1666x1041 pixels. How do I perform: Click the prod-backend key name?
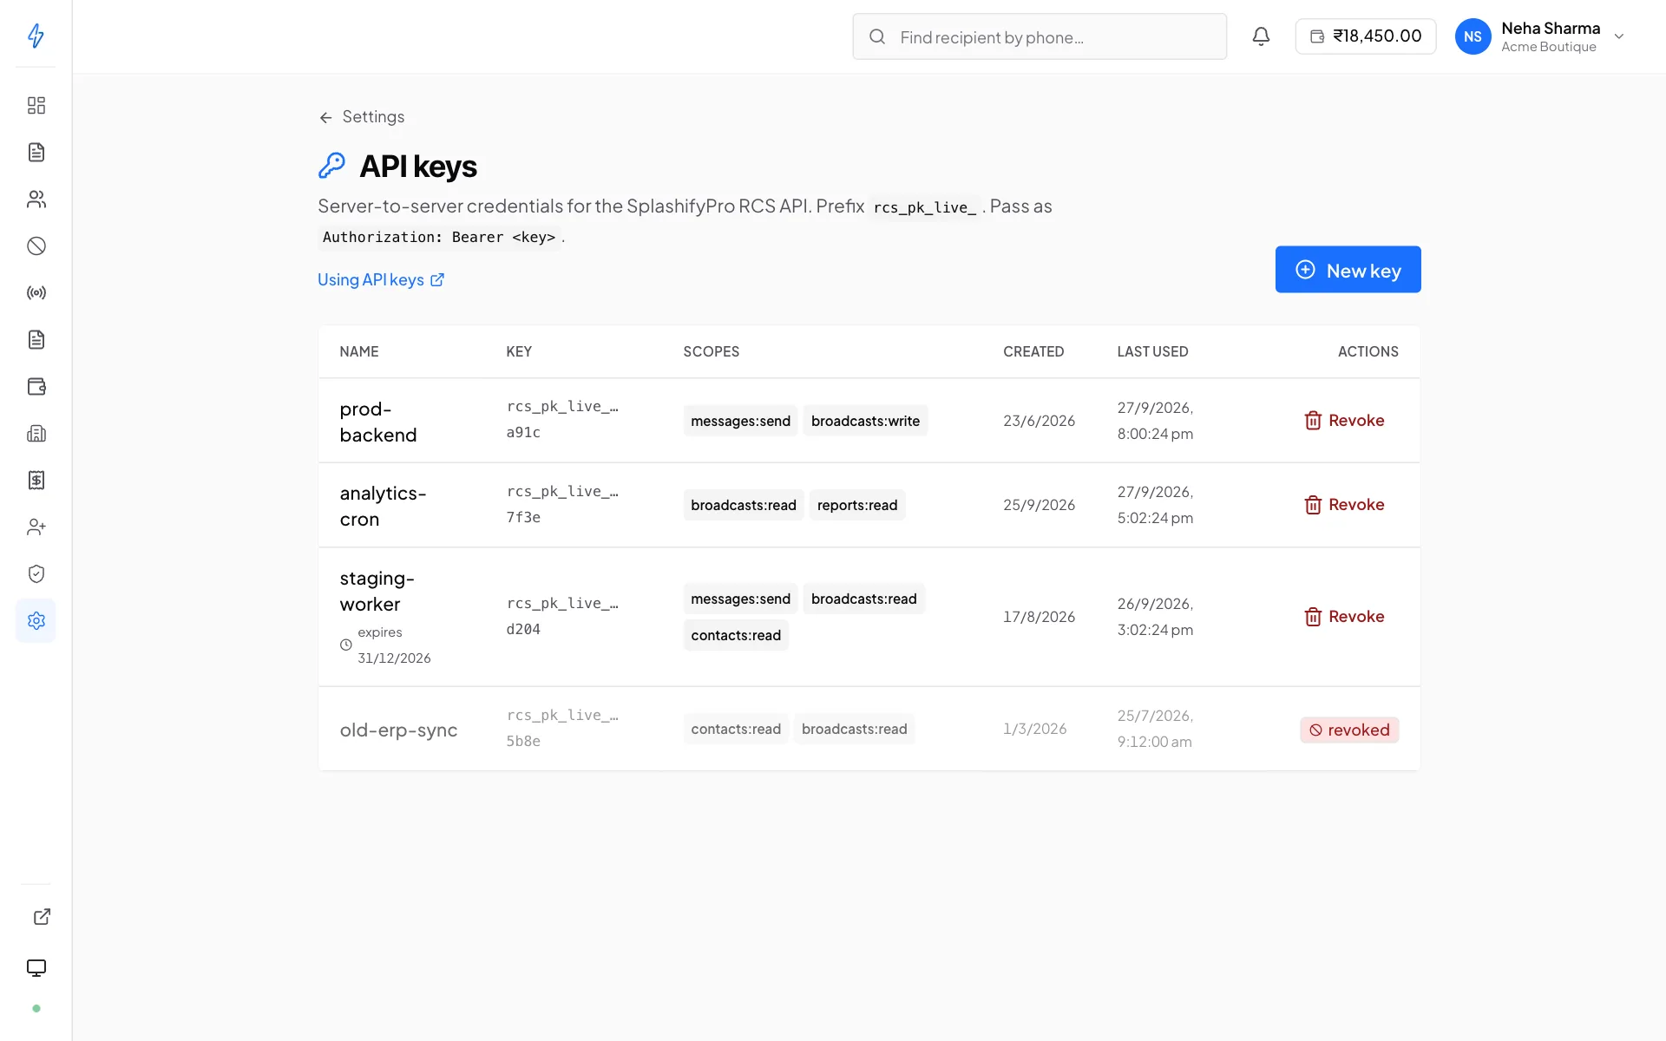[378, 422]
